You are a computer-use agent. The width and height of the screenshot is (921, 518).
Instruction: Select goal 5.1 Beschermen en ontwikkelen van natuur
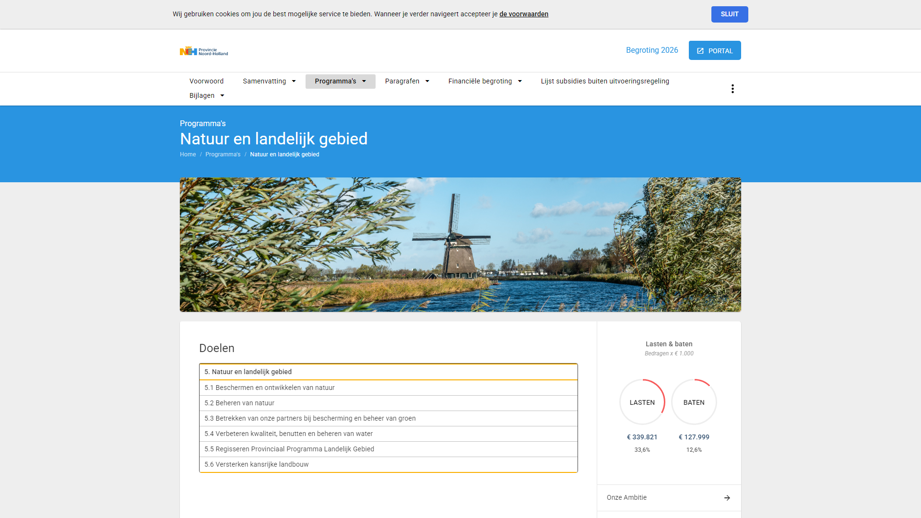269,388
